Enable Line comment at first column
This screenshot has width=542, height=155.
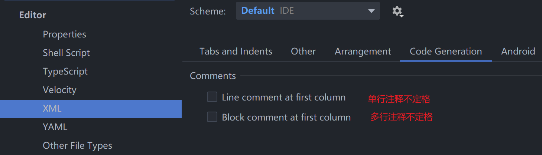pyautogui.click(x=212, y=97)
